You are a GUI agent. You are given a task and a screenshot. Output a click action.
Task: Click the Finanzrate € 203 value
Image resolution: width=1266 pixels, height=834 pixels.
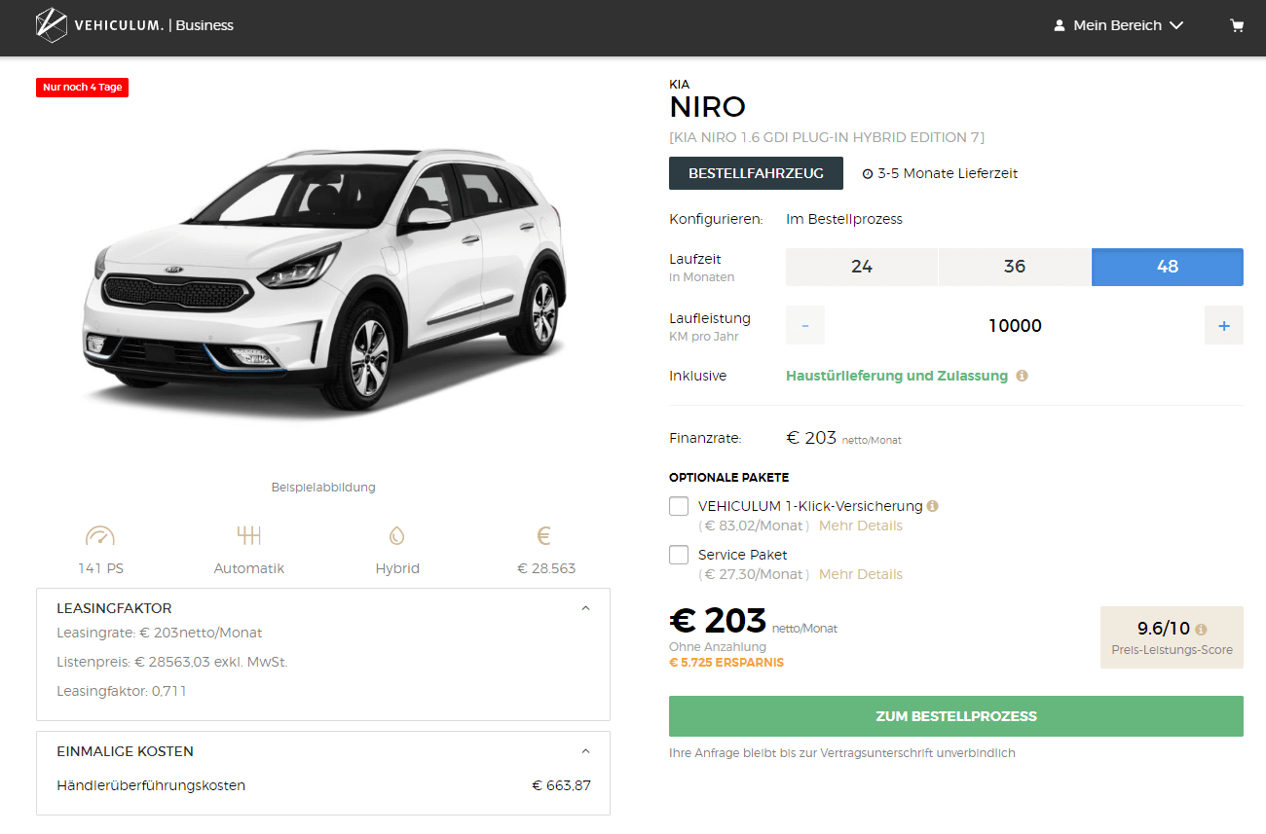click(x=811, y=438)
